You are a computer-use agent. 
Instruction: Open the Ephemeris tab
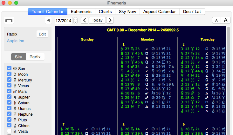(x=81, y=11)
